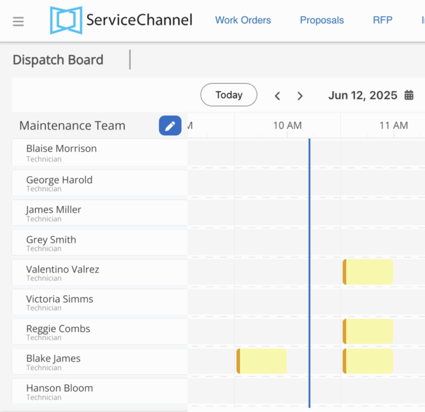Select technician Hanson Bloom

100,391
